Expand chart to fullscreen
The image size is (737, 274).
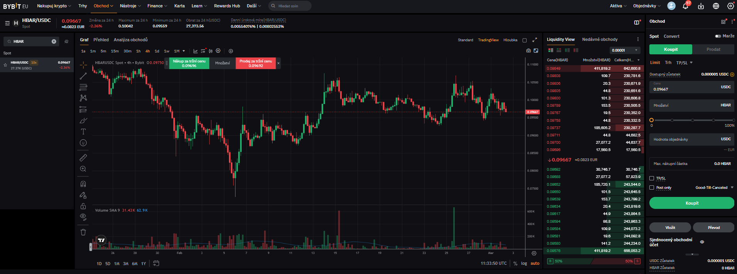click(x=535, y=40)
